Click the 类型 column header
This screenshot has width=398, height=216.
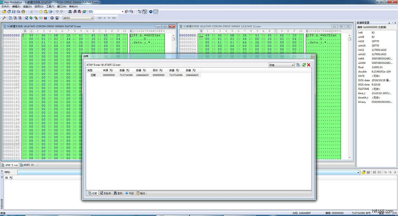click(x=90, y=70)
